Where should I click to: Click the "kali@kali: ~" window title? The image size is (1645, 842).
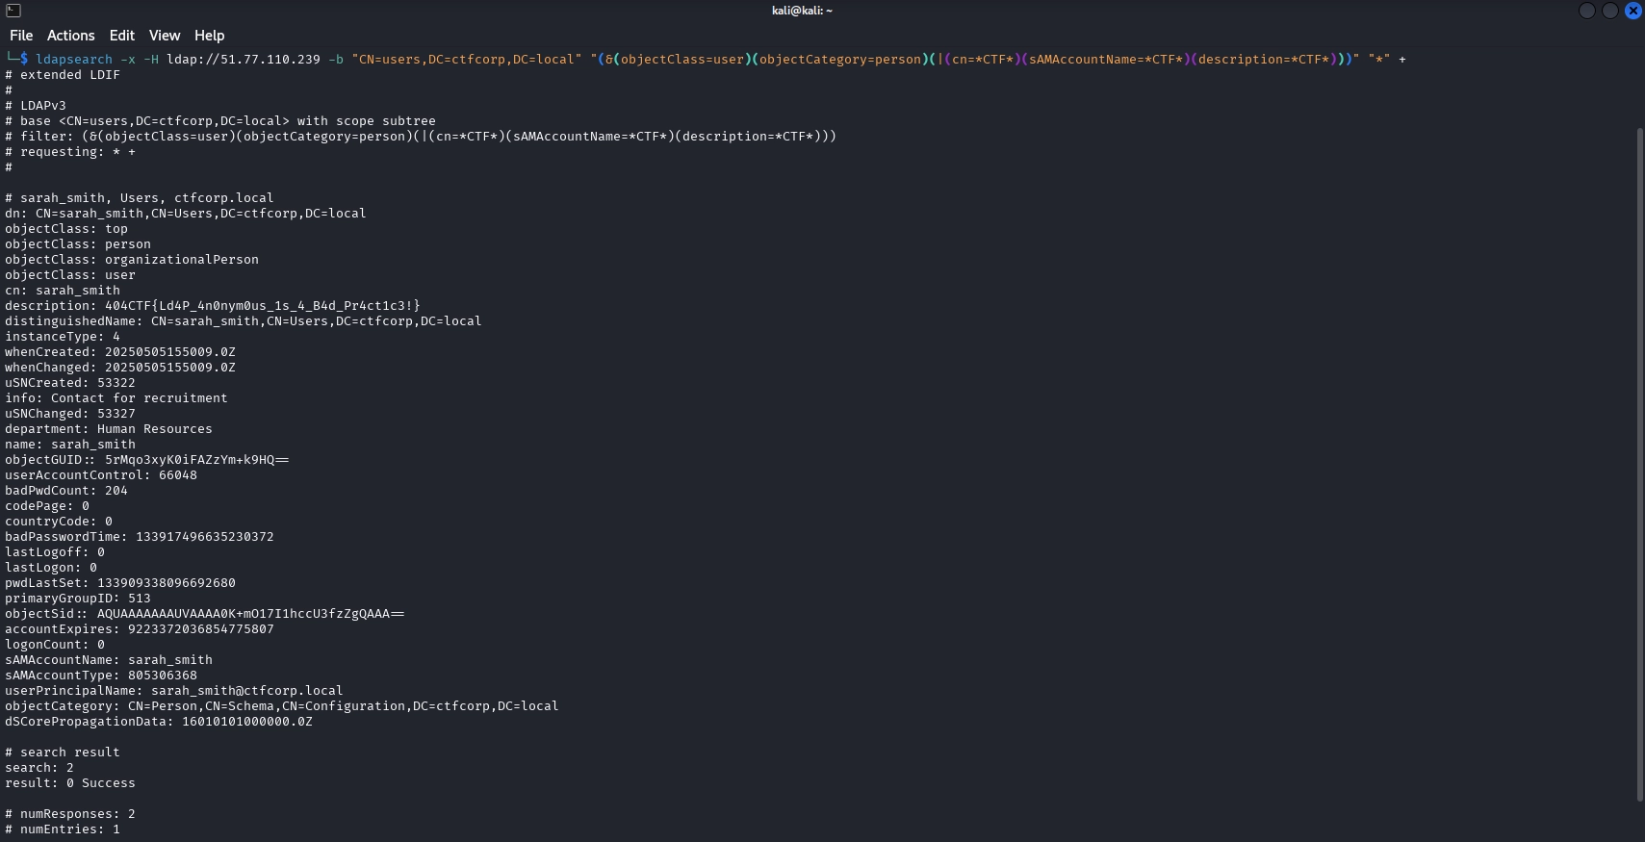[x=802, y=11]
